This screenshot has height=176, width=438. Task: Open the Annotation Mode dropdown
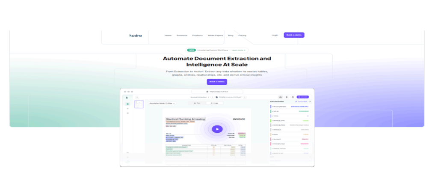(x=162, y=103)
